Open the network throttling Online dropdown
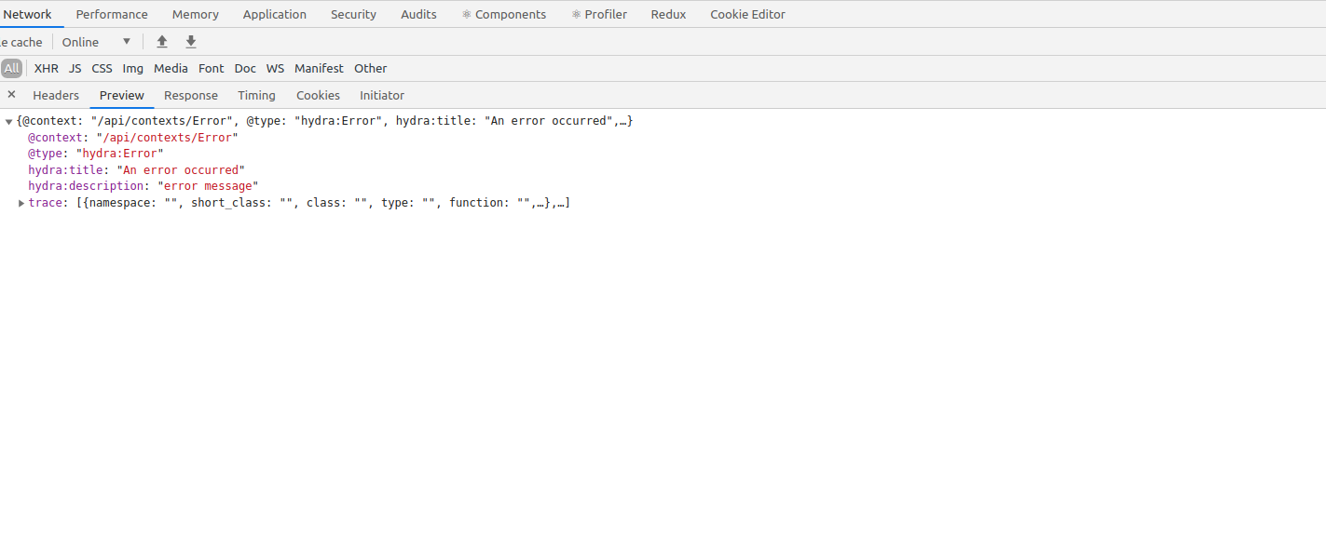The width and height of the screenshot is (1326, 537). click(93, 41)
